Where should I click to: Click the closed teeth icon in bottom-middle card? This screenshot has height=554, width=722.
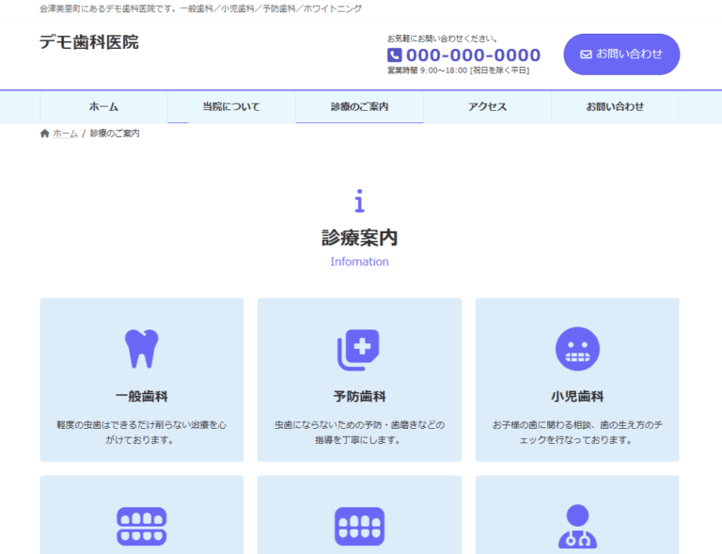359,527
